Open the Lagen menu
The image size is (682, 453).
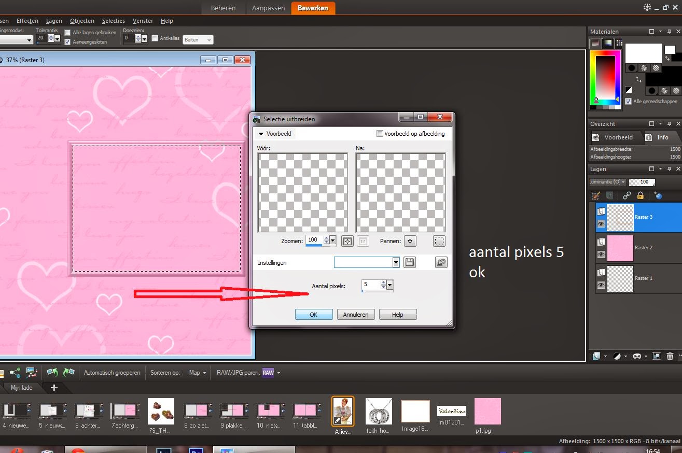click(54, 21)
